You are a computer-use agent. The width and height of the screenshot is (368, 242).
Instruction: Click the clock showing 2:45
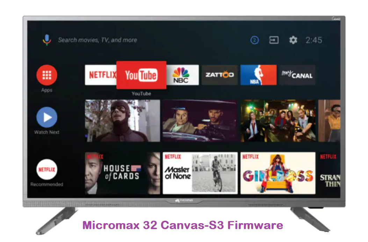pyautogui.click(x=314, y=40)
